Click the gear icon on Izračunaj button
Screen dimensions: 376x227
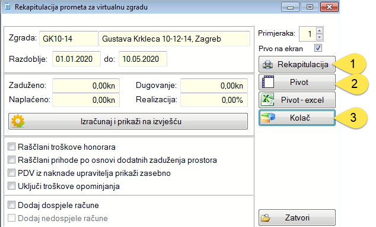pos(18,121)
